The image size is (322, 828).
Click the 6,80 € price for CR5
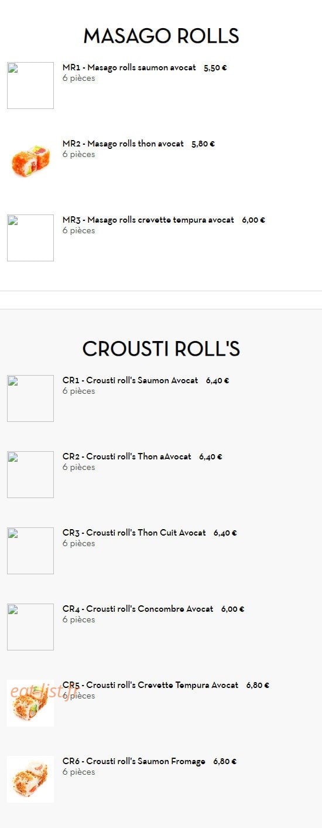[258, 686]
